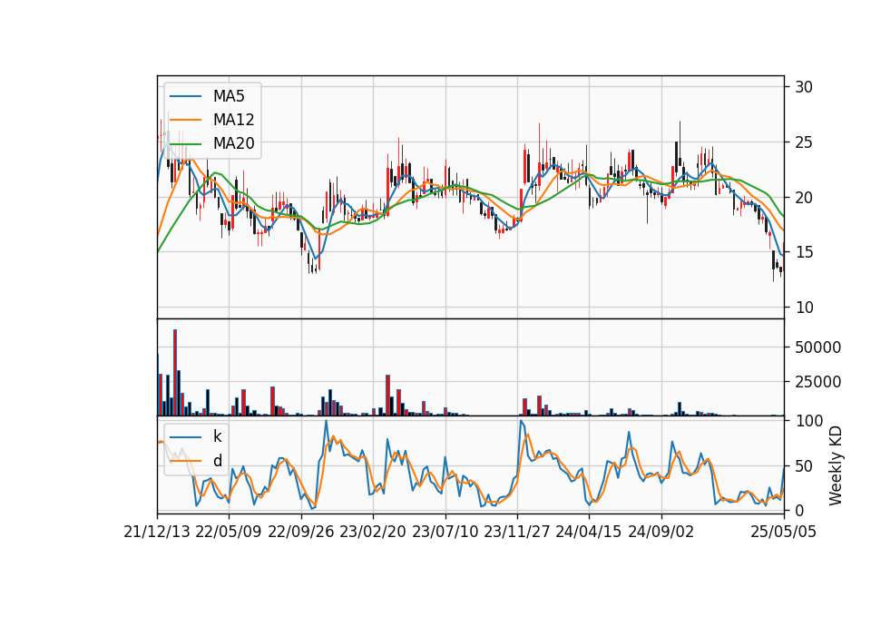Click the orange MA12 legend line sample
The width and height of the screenshot is (871, 626).
click(185, 120)
